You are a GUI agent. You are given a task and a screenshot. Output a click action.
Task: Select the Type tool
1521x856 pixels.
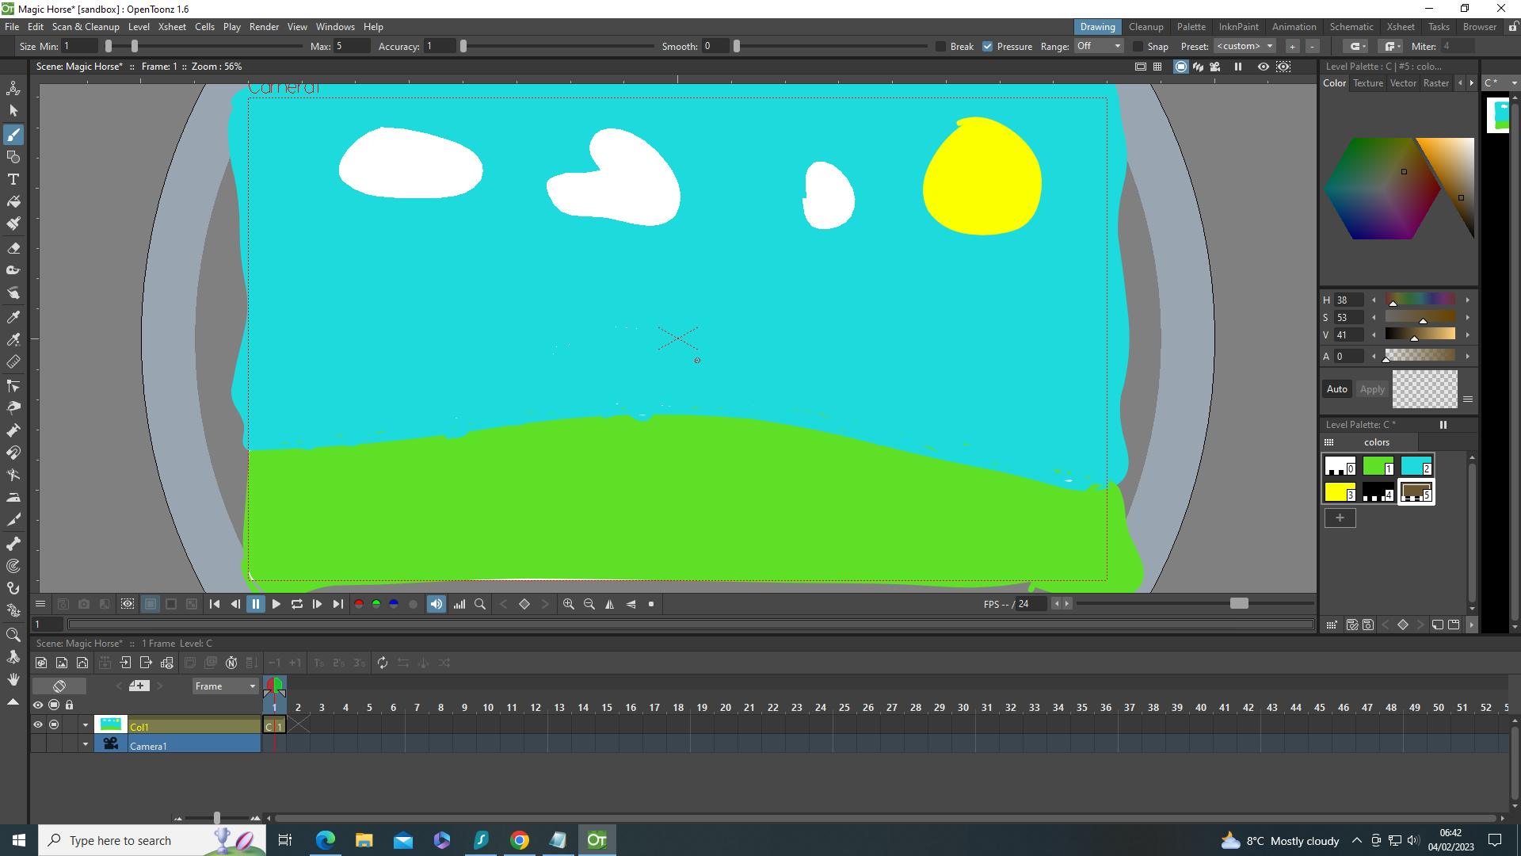click(13, 179)
